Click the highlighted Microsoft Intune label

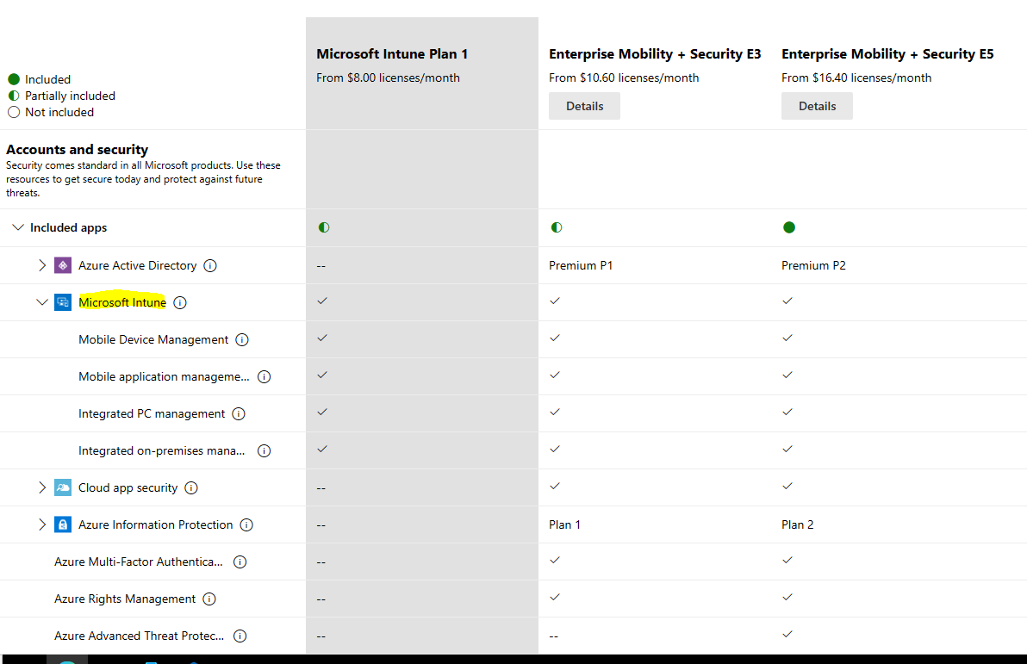pos(122,302)
